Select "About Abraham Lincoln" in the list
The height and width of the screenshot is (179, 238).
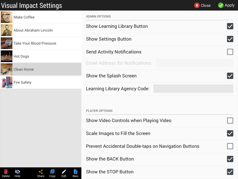tap(41, 30)
